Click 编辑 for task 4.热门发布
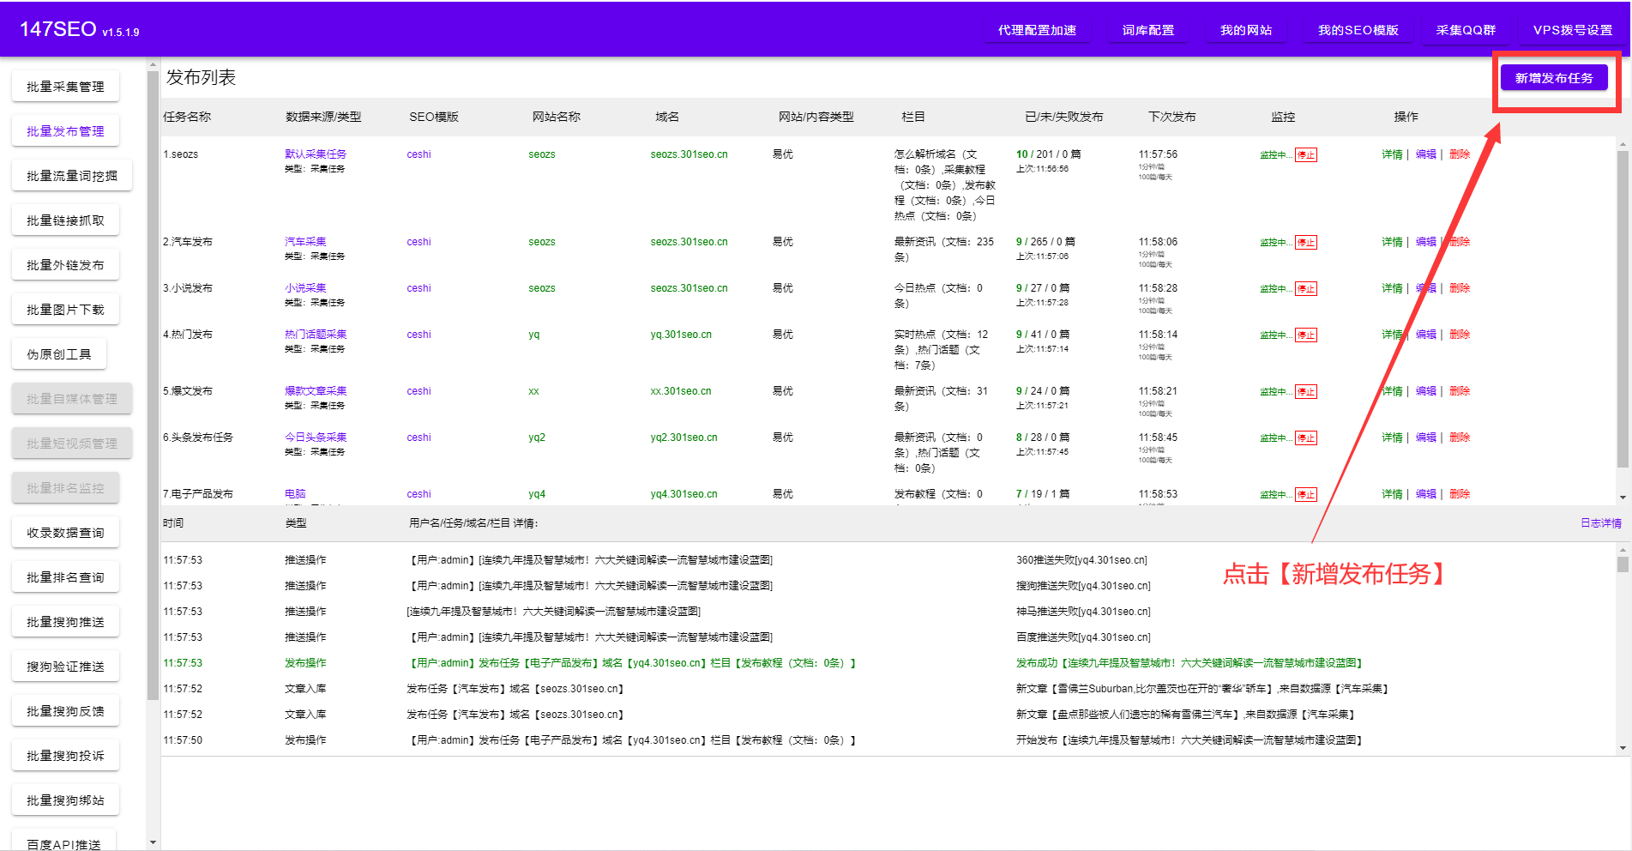 click(x=1425, y=335)
